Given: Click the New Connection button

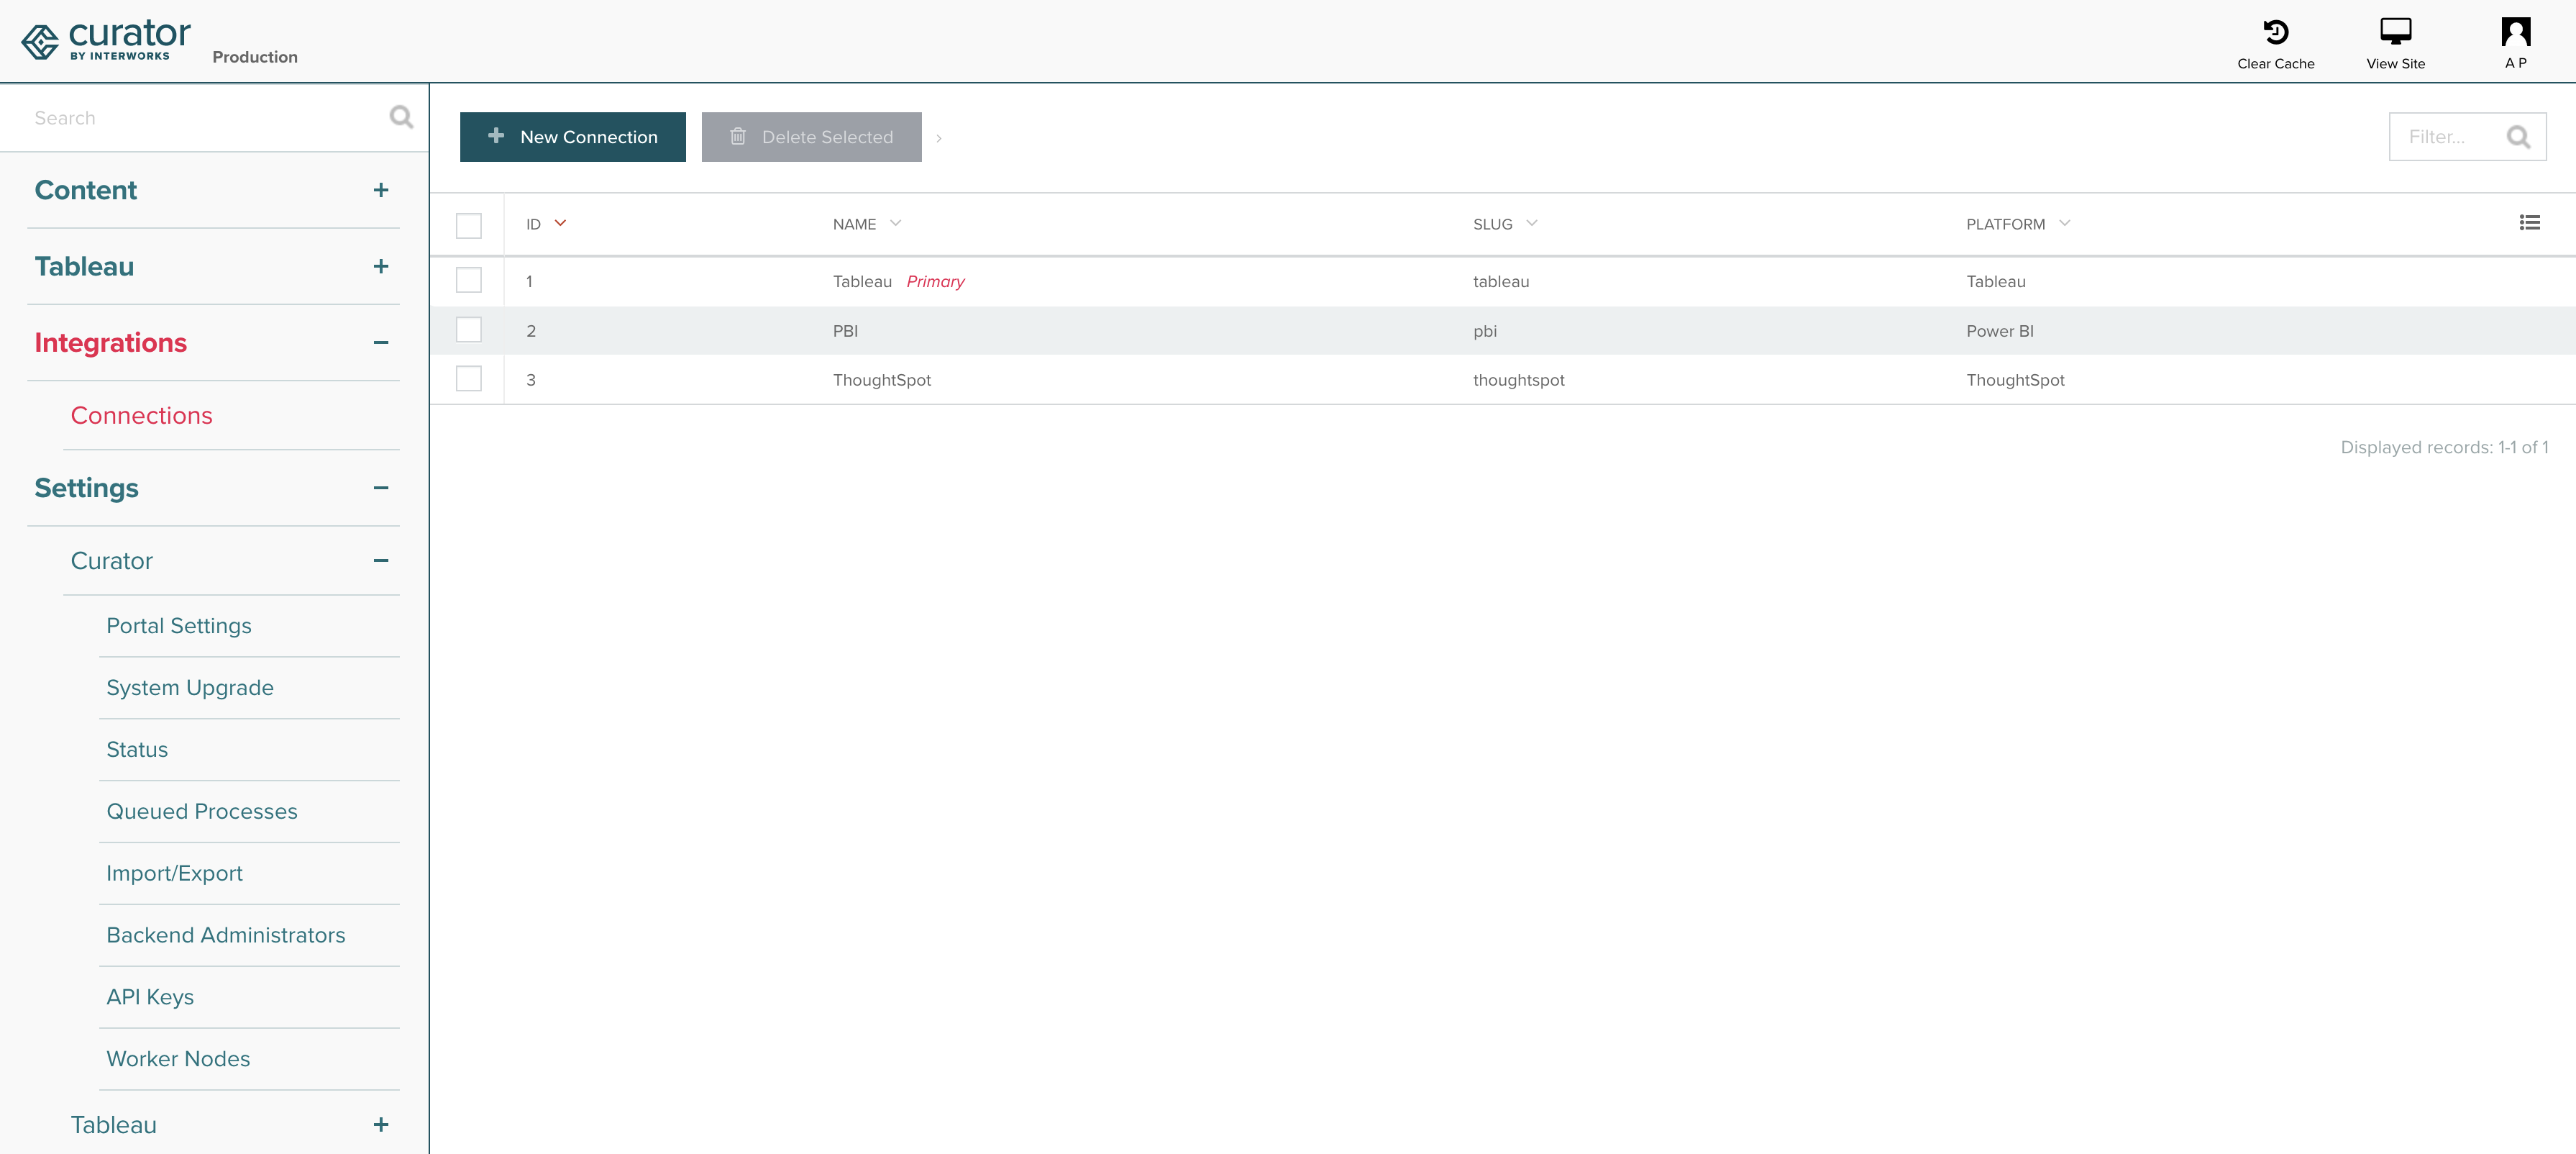Looking at the screenshot, I should (573, 137).
